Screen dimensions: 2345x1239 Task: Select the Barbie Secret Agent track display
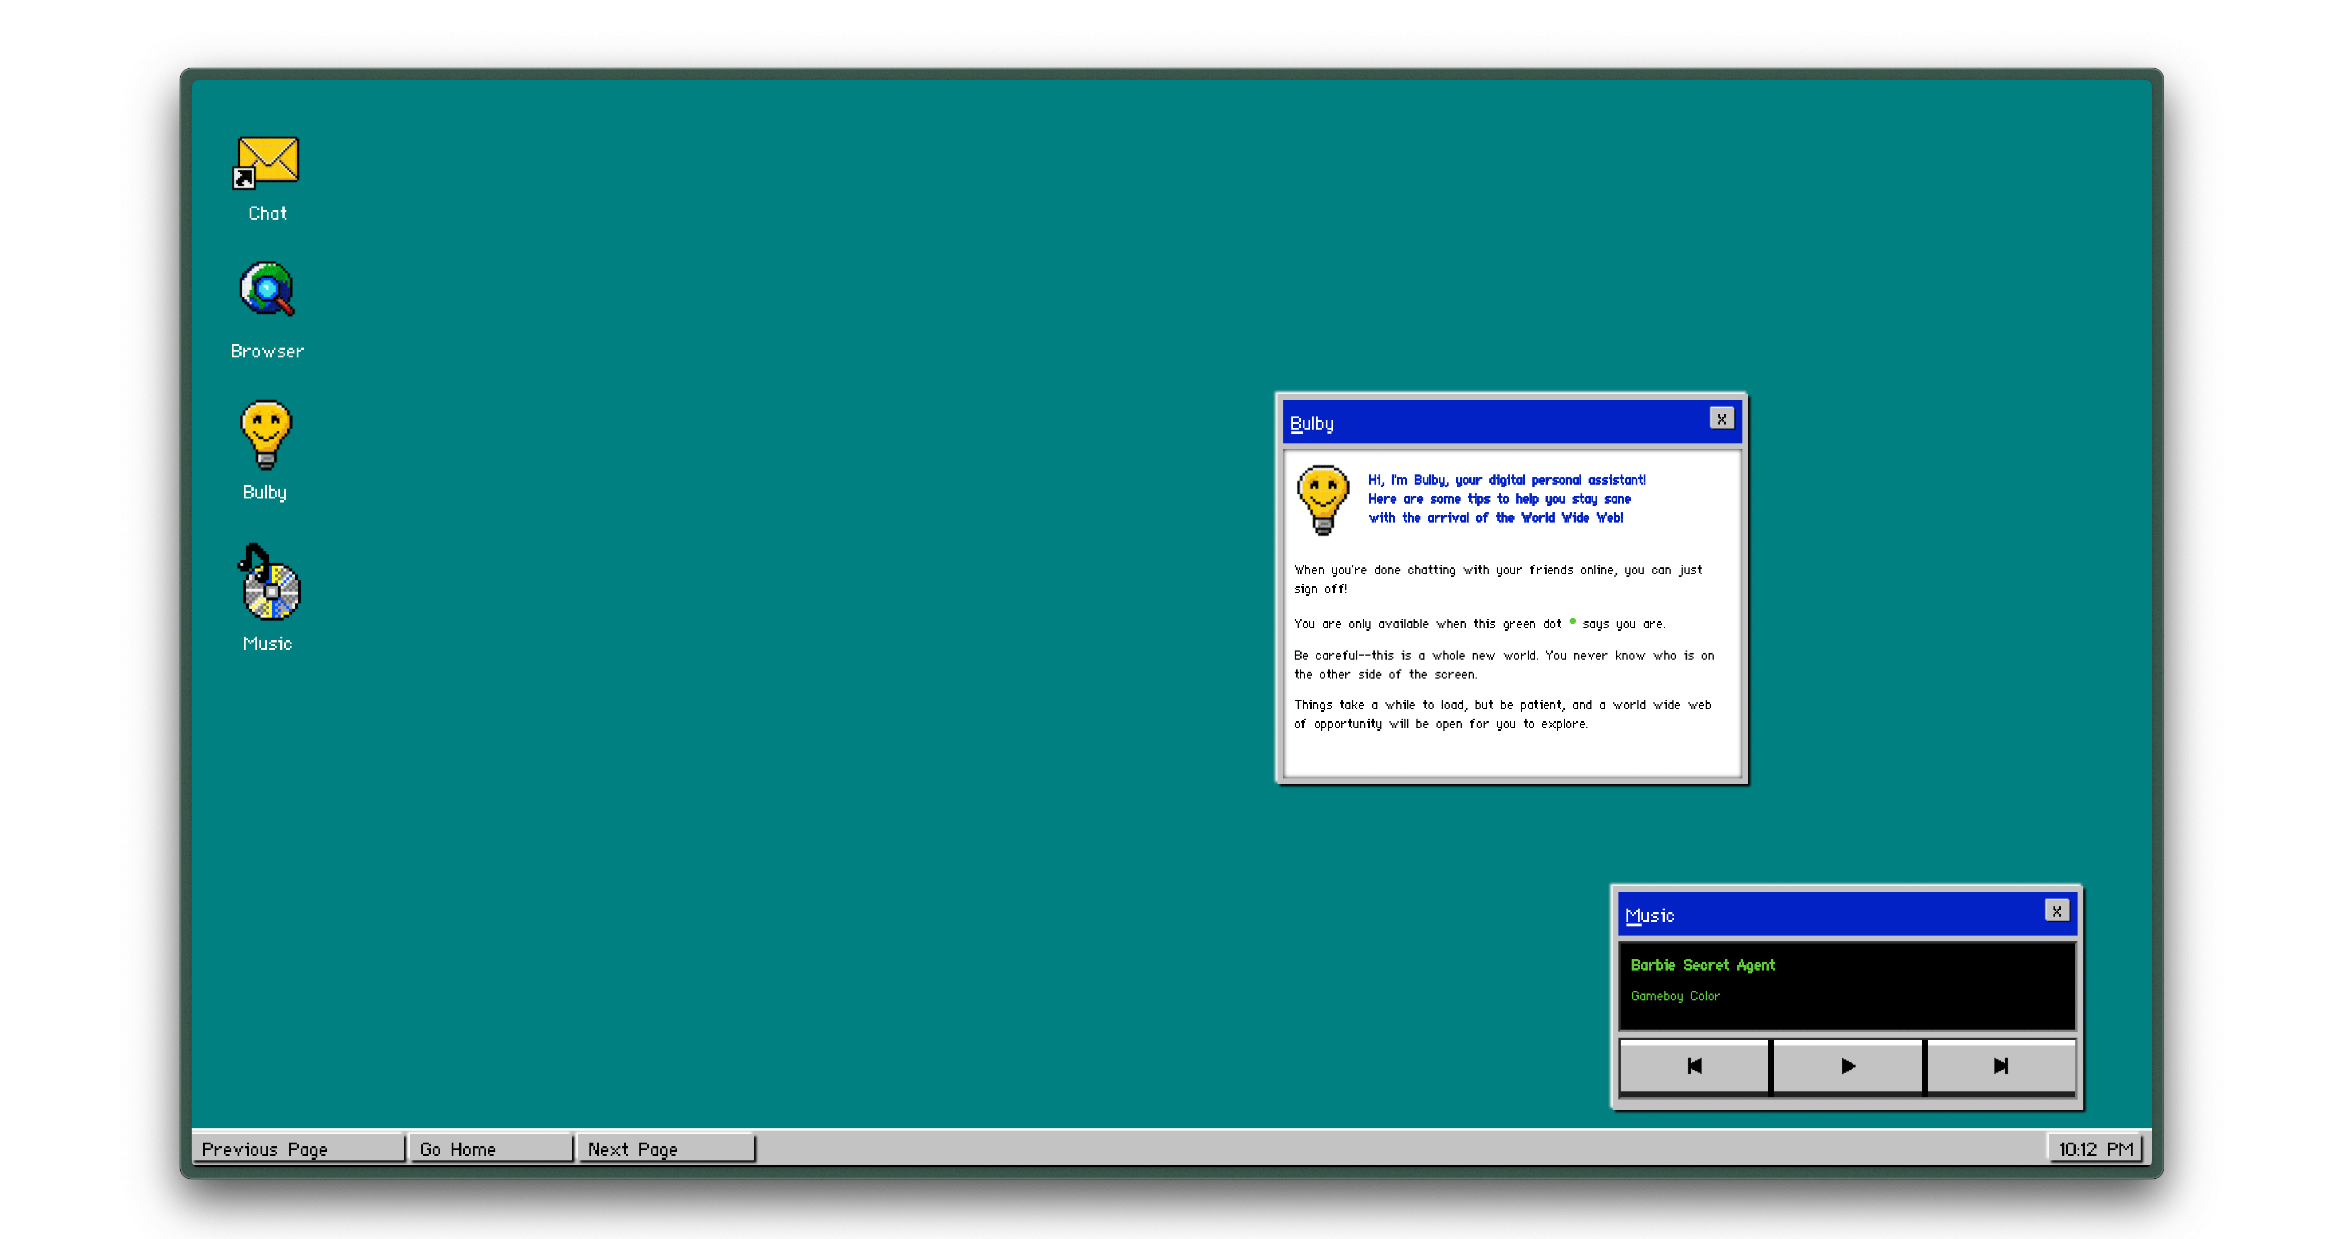click(1847, 986)
